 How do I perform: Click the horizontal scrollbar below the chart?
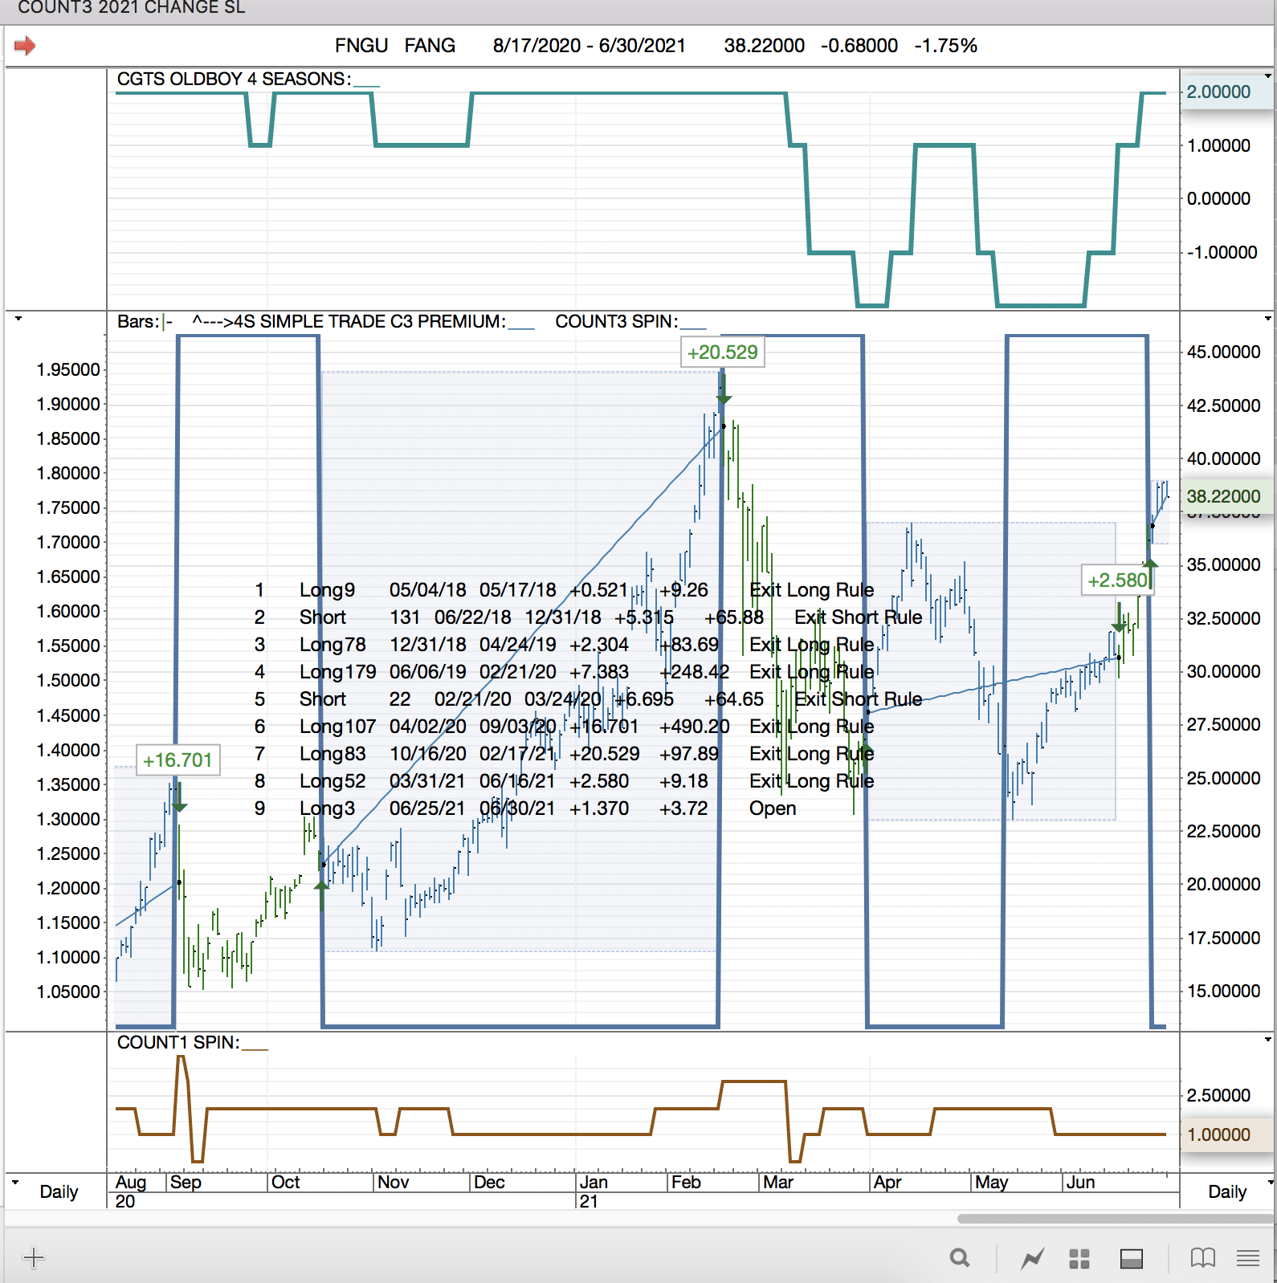click(x=1115, y=1219)
